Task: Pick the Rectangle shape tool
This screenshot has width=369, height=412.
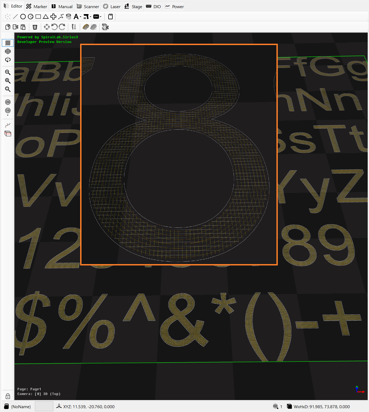Action: (38, 17)
